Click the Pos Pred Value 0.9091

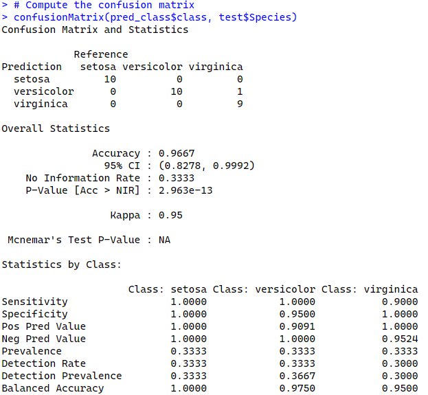297,326
